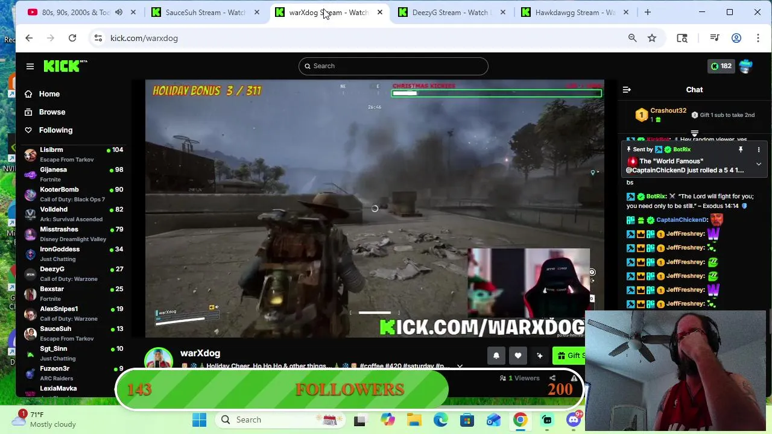772x434 pixels.
Task: Click the Kick stream video player
Action: [374, 209]
